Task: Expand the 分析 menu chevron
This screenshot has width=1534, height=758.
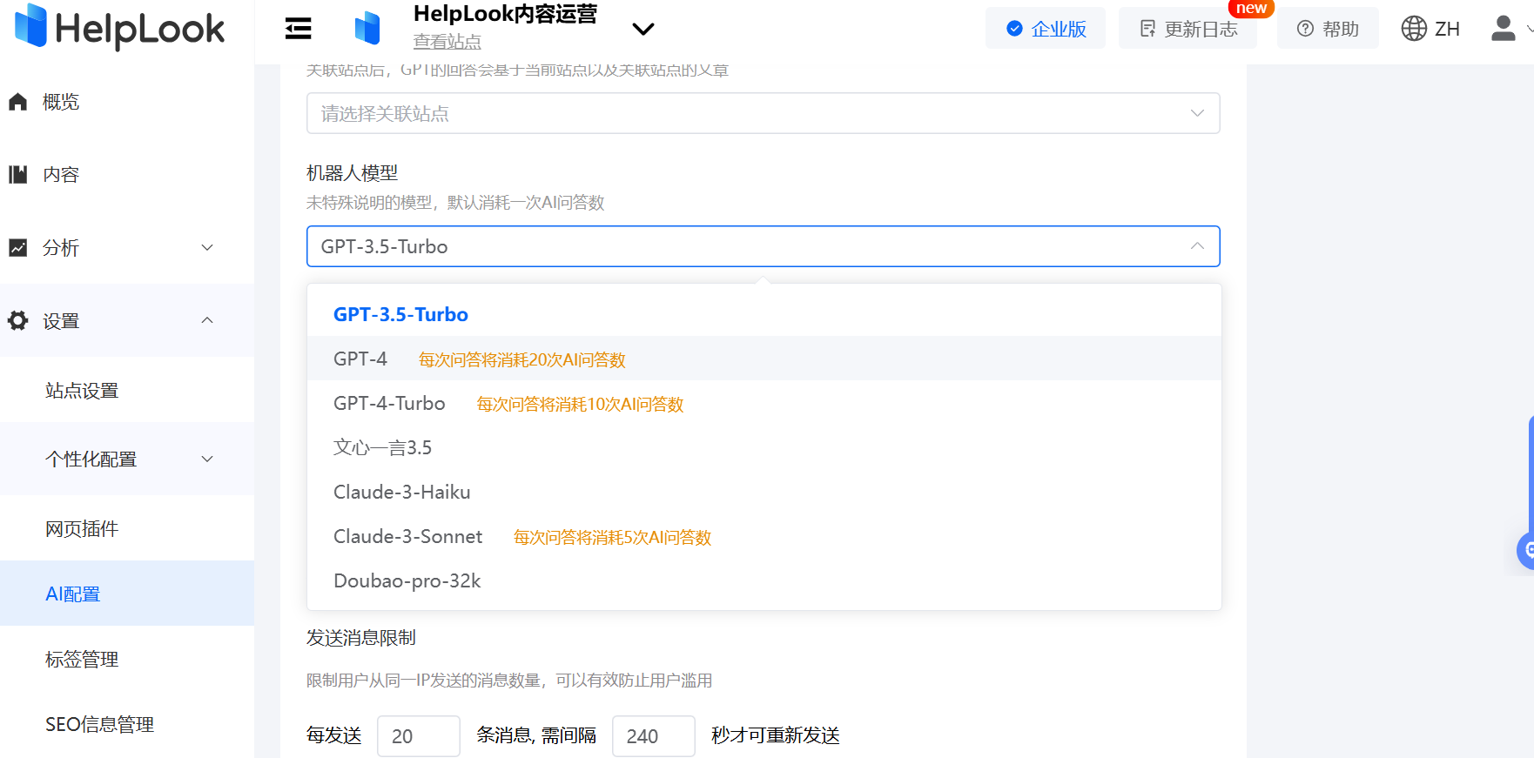Action: [x=207, y=248]
